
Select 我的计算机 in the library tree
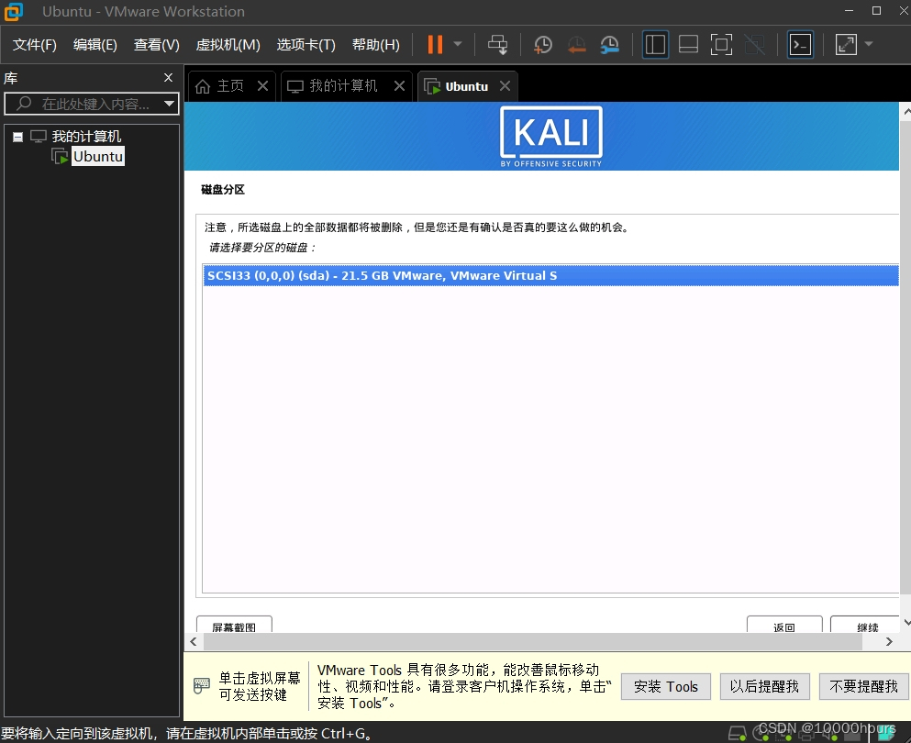[86, 137]
